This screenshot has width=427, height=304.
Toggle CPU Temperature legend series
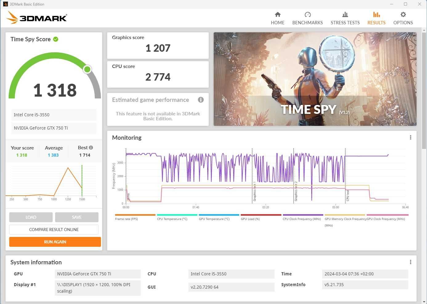coord(177,217)
